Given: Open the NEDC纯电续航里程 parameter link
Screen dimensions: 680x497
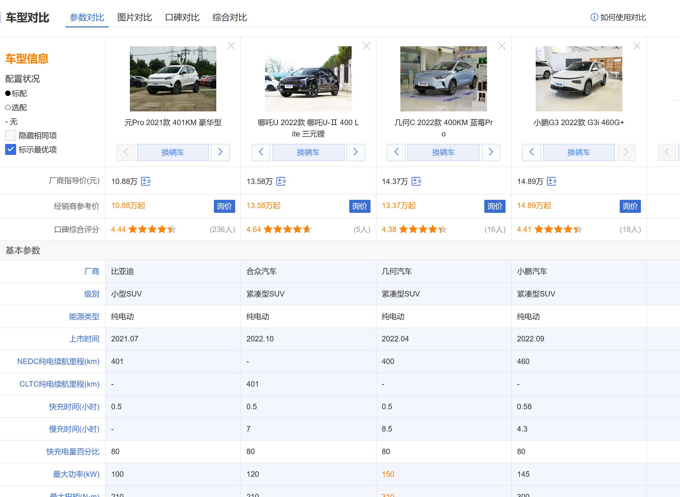Looking at the screenshot, I should [59, 361].
